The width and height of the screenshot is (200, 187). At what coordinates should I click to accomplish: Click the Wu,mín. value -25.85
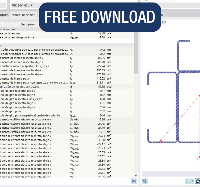[x=101, y=152]
